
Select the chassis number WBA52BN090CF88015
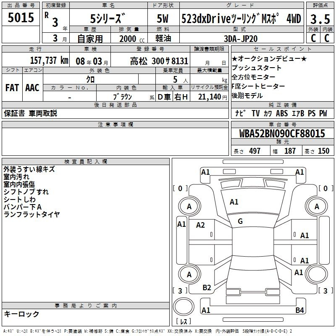(282, 134)
